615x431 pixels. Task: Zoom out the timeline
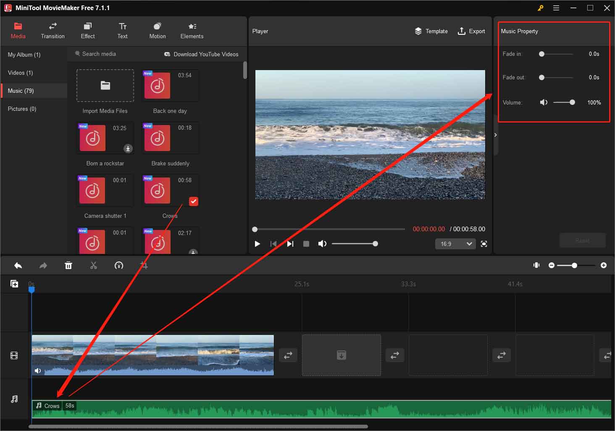coord(552,265)
